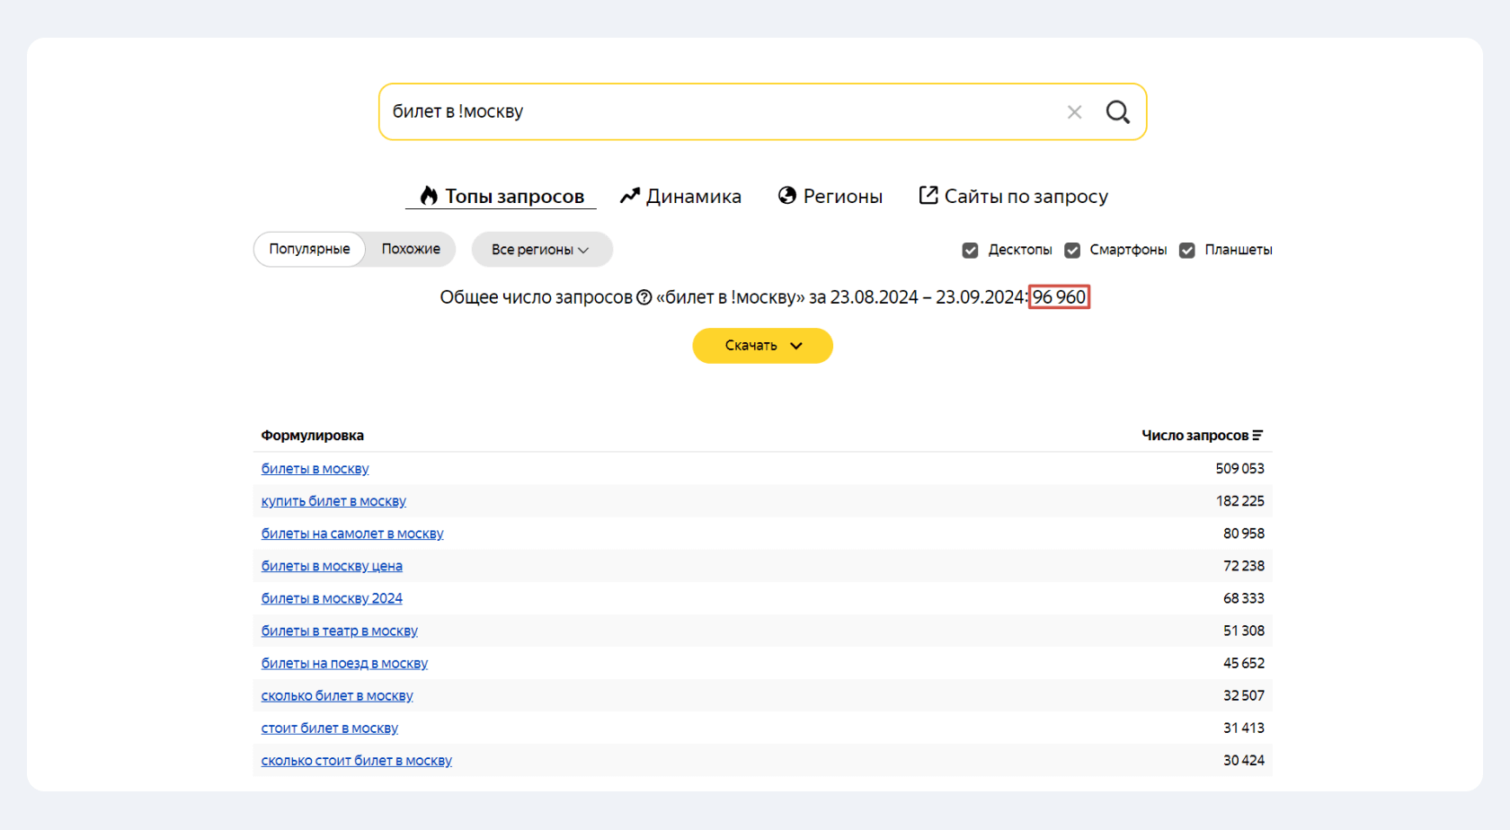This screenshot has width=1510, height=830.
Task: Switch to the Регионы tab
Action: coord(842,196)
